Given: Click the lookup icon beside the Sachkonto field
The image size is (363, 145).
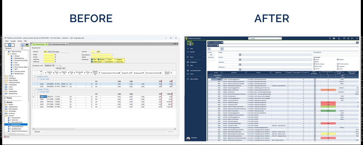Looking at the screenshot, I should pyautogui.click(x=240, y=64).
